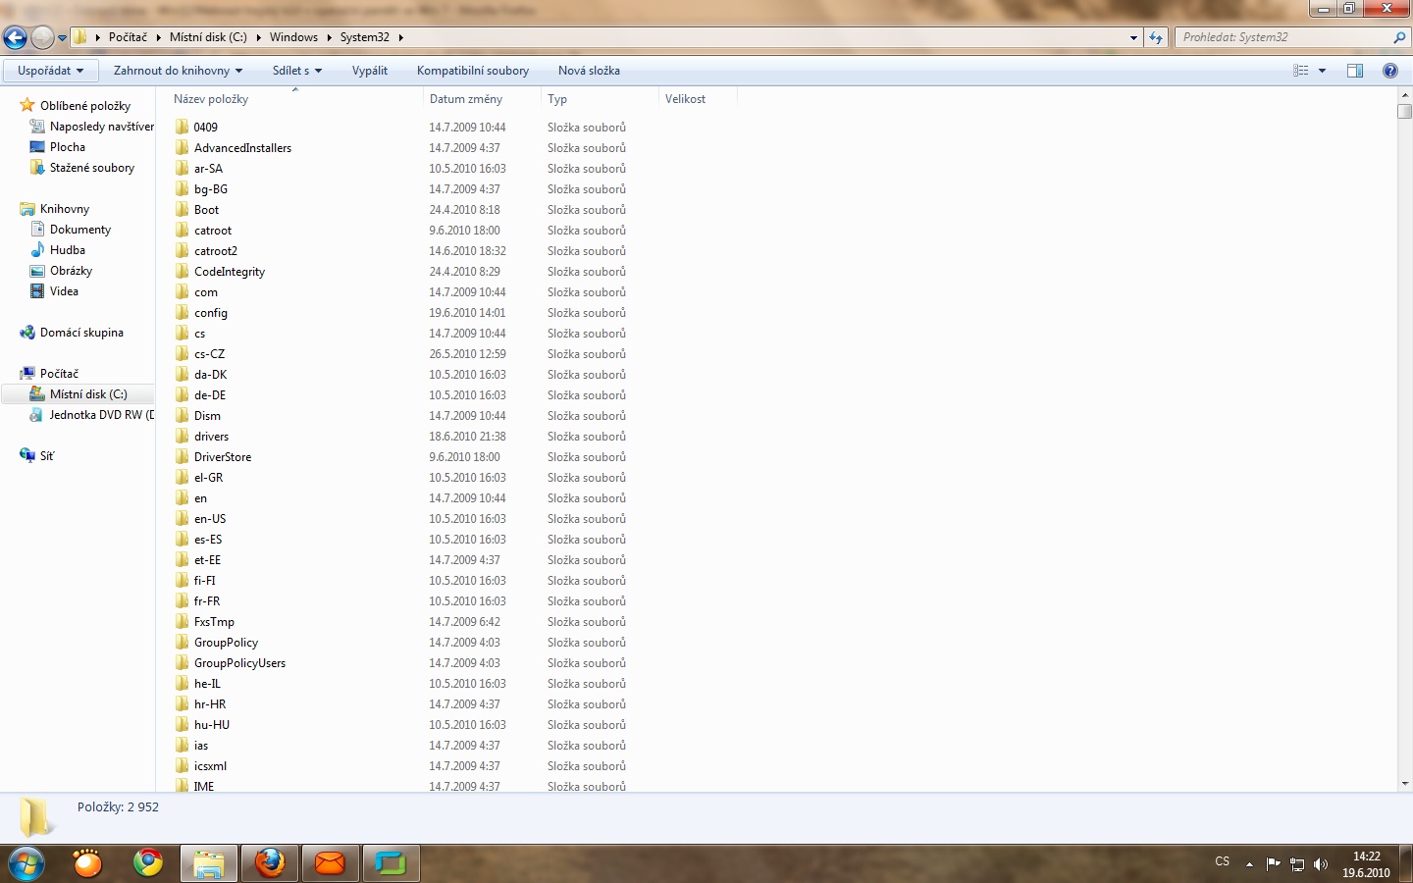The image size is (1413, 883).
Task: Click the Windows breadcrumb in address bar
Action: point(293,37)
